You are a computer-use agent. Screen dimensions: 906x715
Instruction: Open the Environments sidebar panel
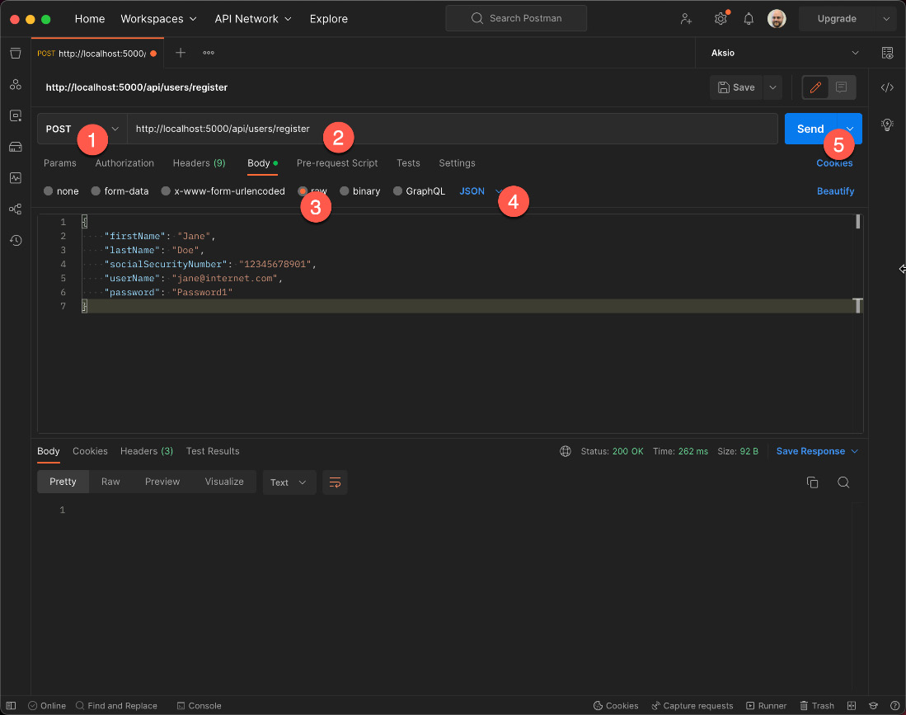tap(16, 115)
